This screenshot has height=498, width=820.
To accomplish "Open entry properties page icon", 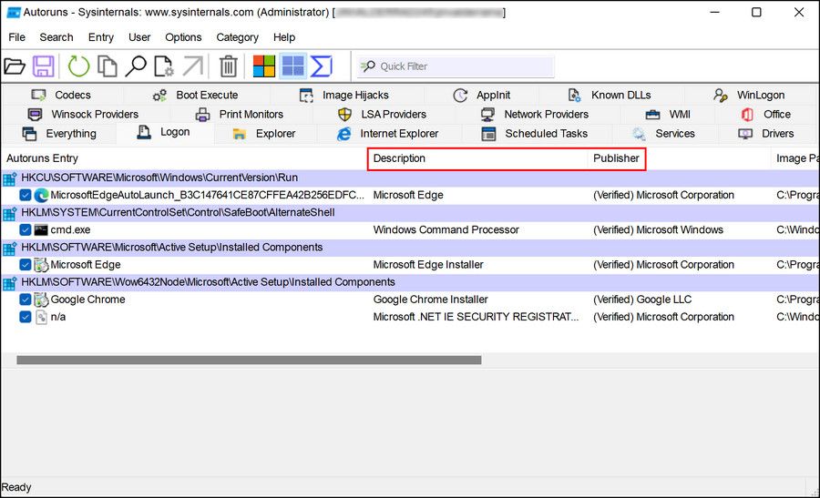I will pyautogui.click(x=164, y=66).
